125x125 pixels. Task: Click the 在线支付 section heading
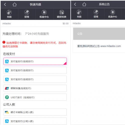point(9,54)
